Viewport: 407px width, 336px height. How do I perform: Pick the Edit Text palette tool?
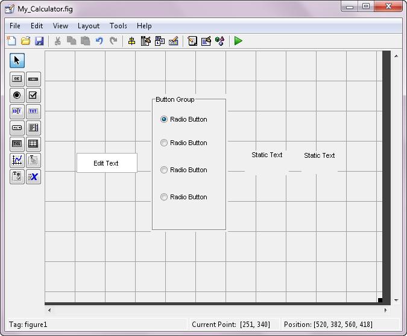point(17,111)
